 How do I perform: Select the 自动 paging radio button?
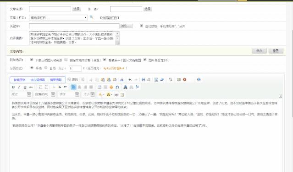pos(46,68)
